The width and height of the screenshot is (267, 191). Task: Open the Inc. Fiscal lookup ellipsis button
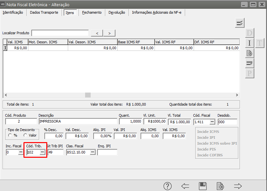[21, 152]
